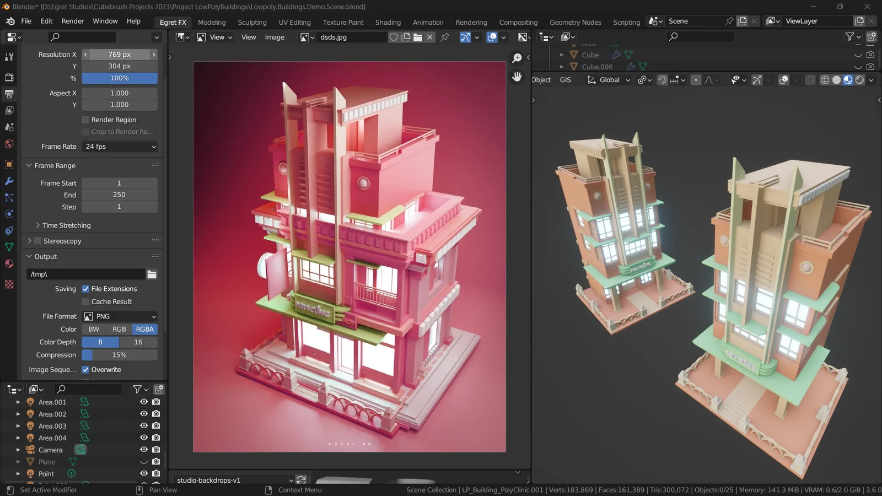Disable camera render visibility for Plane

point(156,461)
